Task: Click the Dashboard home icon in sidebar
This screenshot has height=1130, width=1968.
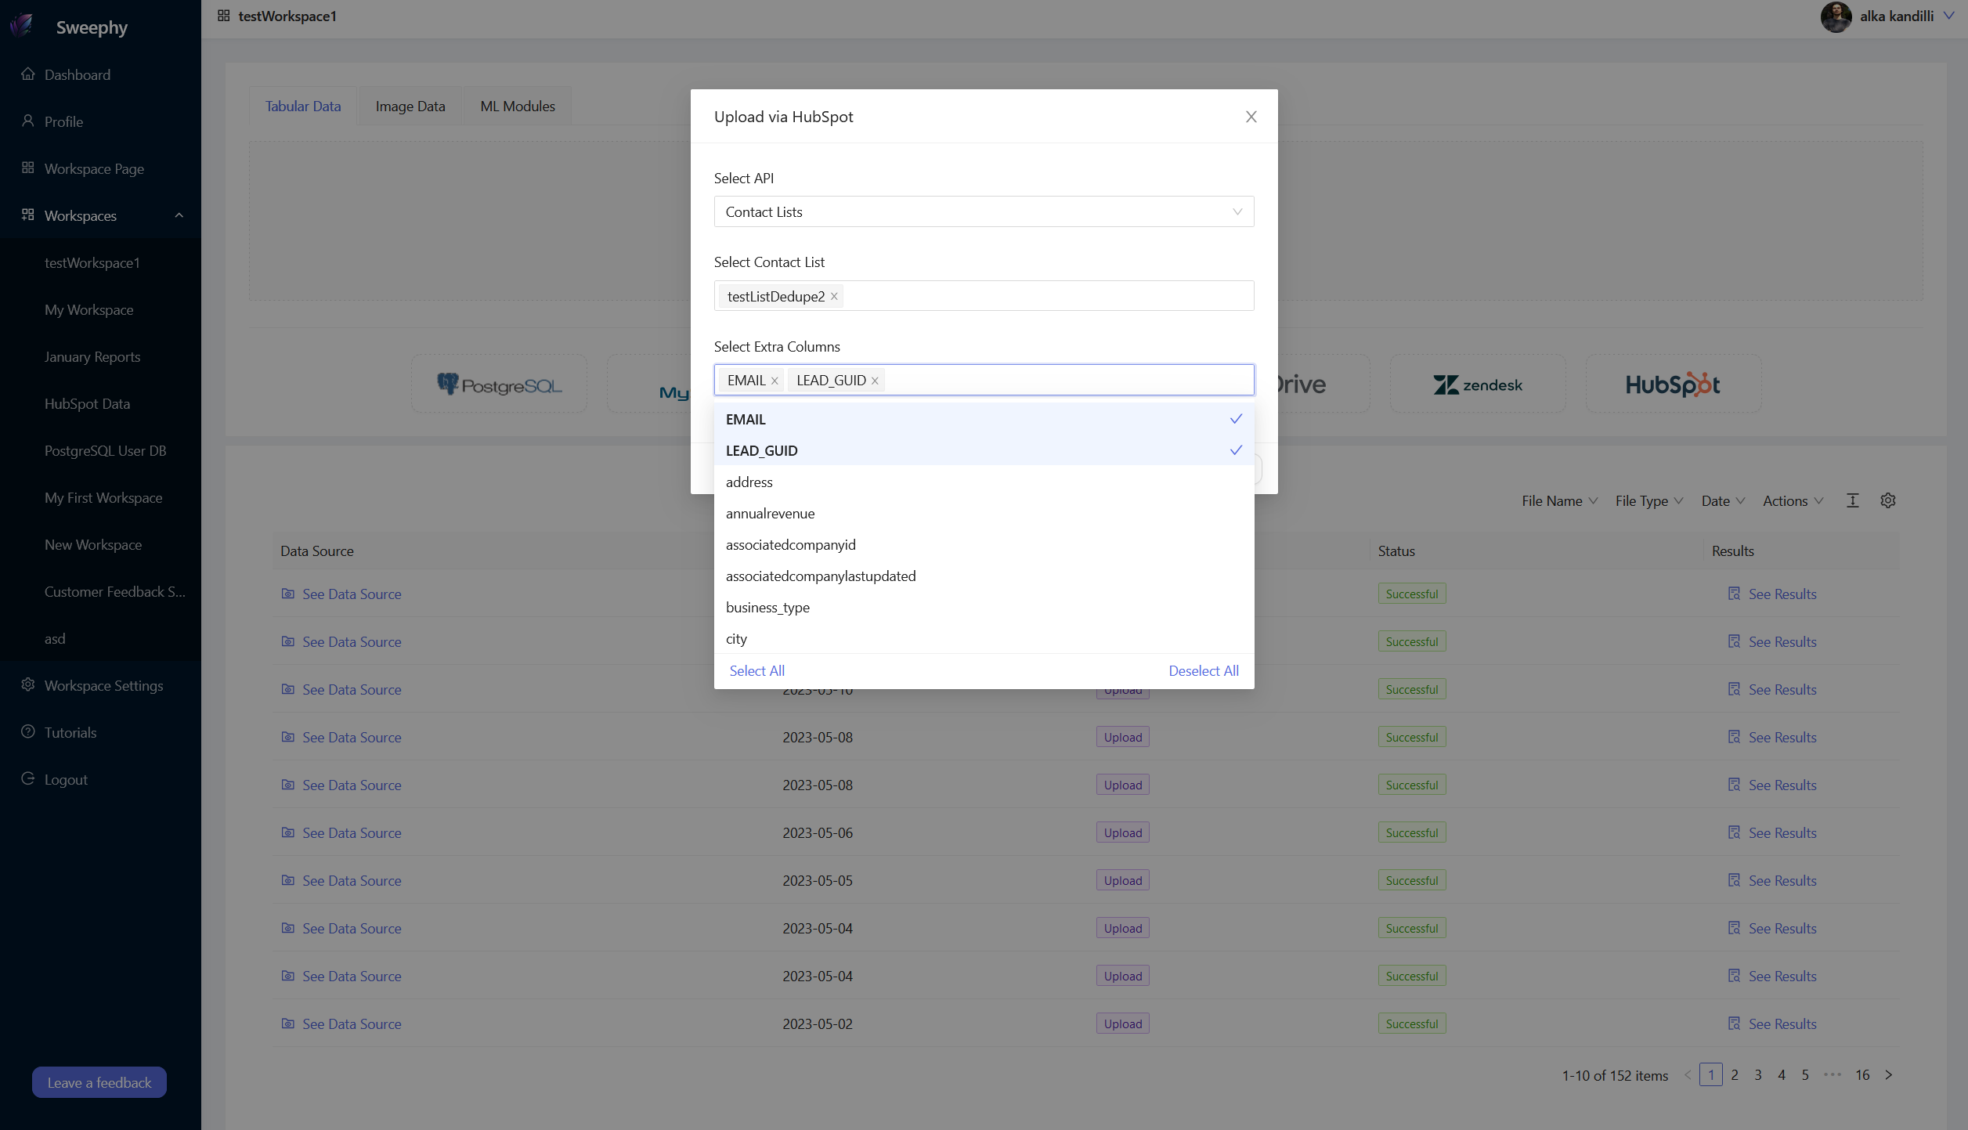Action: (x=28, y=74)
